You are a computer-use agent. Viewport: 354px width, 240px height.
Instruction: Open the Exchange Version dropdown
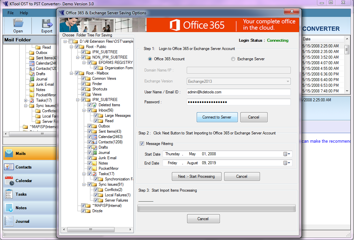[287, 81]
